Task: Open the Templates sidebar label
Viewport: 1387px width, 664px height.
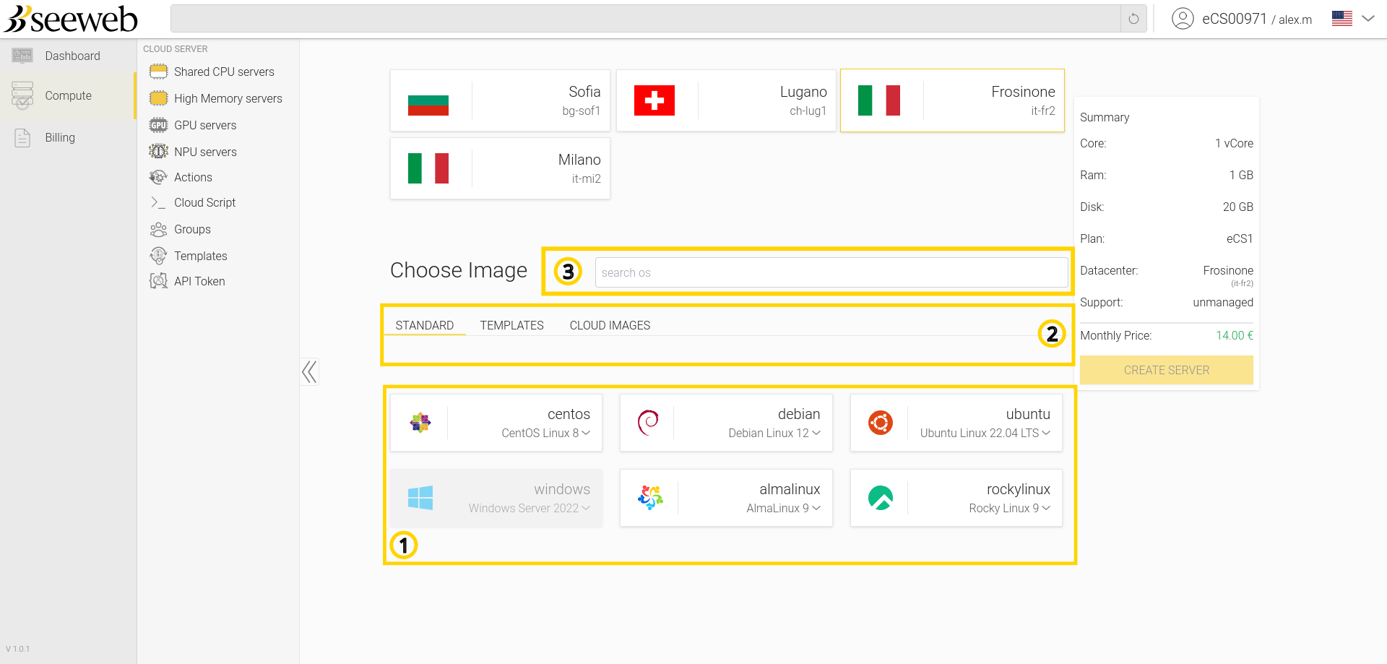Action: [200, 256]
